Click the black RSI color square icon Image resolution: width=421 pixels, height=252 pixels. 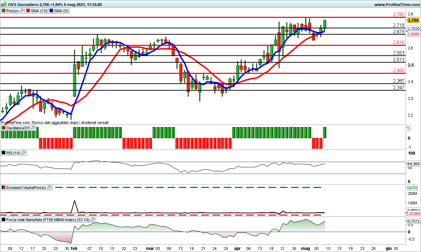click(4, 153)
